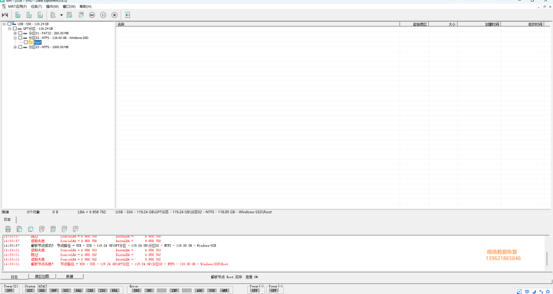Open the 任务(T) menu

36,6
